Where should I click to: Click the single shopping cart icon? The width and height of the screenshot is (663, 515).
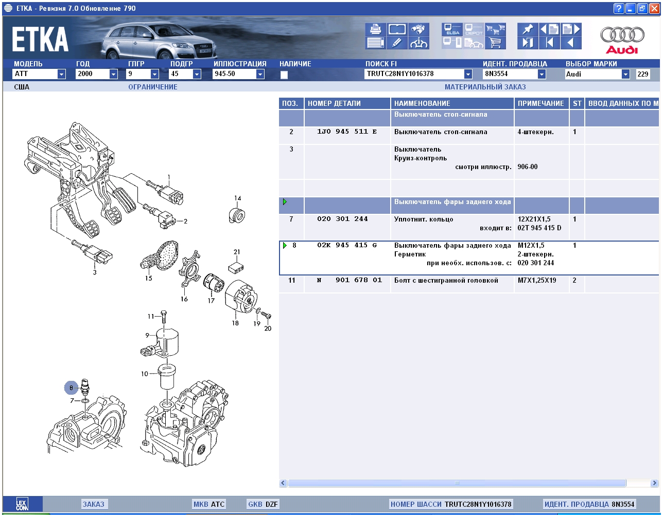[495, 43]
